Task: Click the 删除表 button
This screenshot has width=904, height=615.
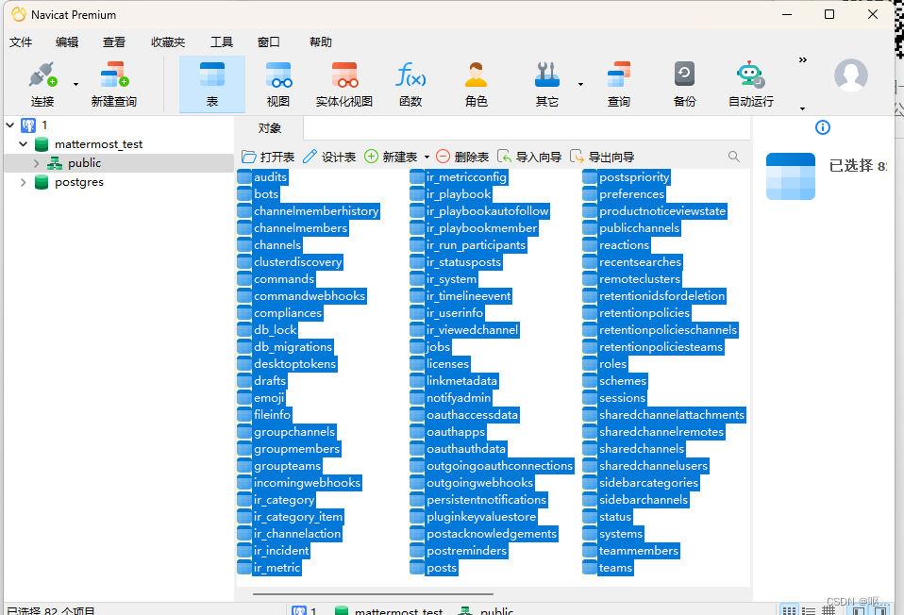Action: [x=462, y=157]
